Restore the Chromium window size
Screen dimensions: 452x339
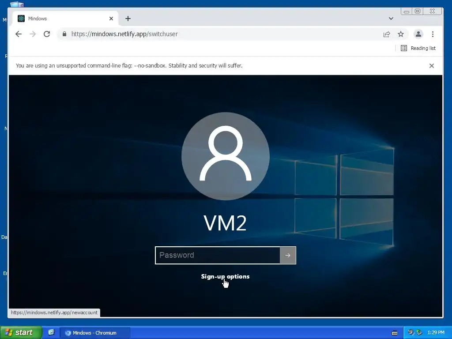point(418,11)
